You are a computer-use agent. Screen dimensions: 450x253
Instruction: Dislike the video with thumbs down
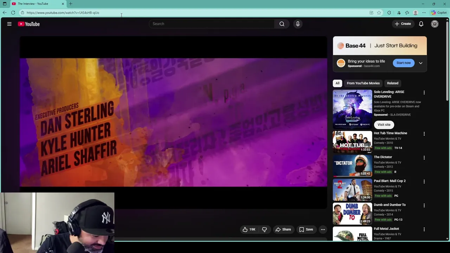pos(264,229)
